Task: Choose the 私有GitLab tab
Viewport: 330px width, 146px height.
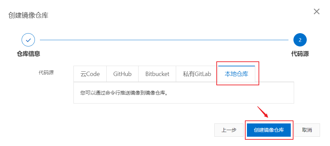Action: tap(197, 74)
